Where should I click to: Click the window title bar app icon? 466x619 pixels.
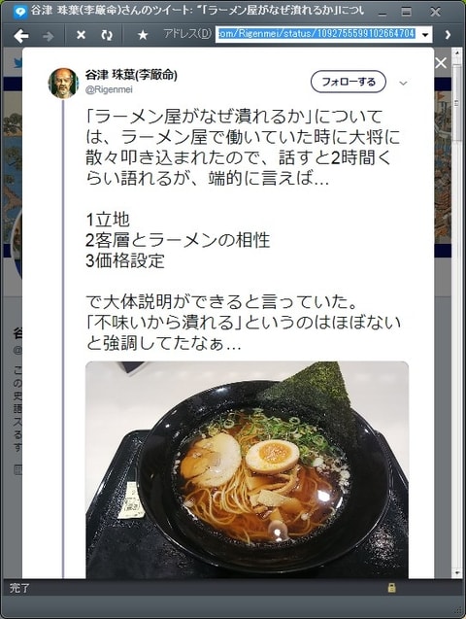[x=19, y=12]
